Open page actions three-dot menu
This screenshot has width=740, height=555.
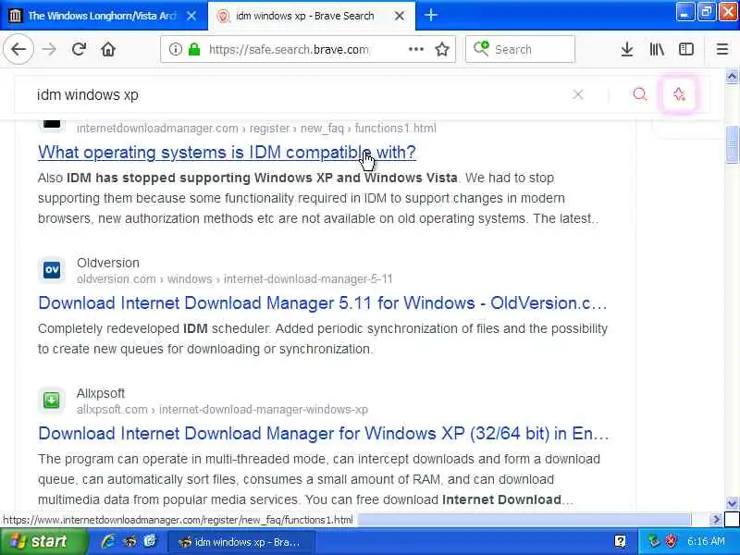pos(415,49)
